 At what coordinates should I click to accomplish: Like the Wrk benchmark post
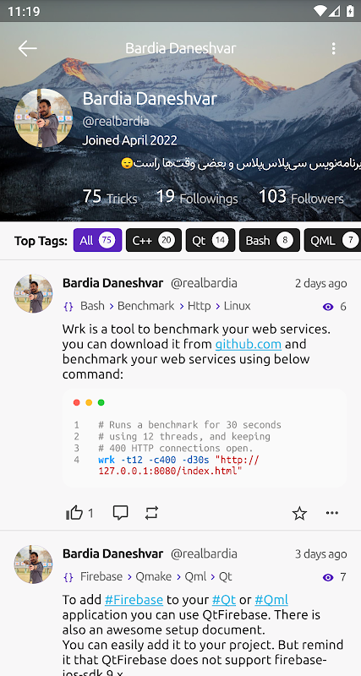74,513
